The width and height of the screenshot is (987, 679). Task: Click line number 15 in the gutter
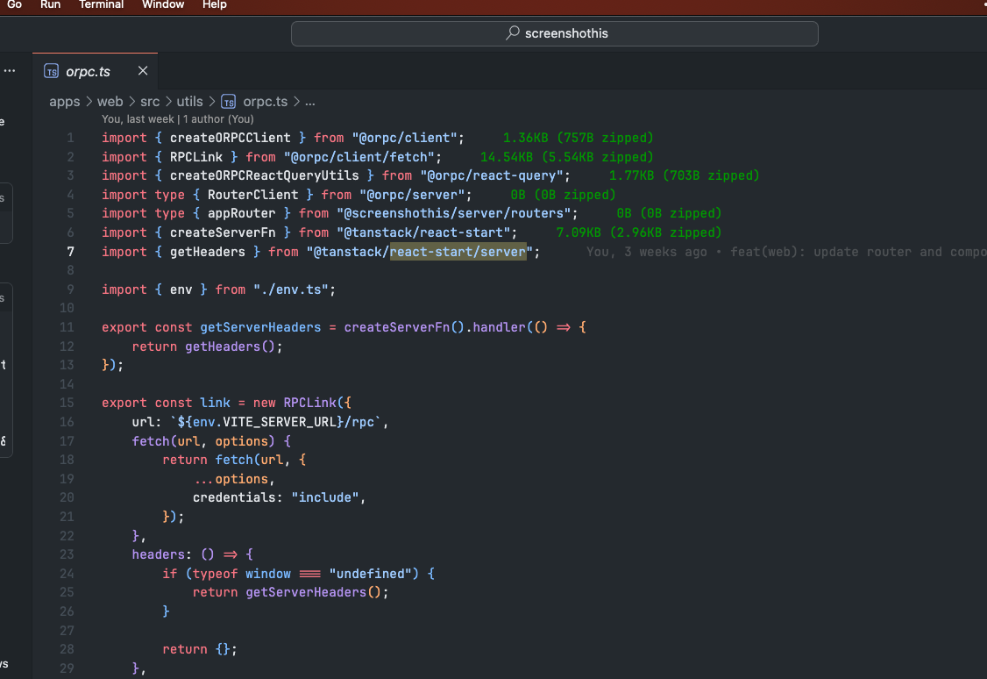click(x=67, y=403)
